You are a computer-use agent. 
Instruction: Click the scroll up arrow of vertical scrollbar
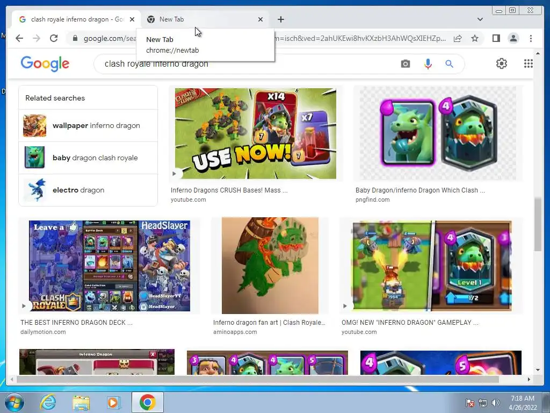[x=538, y=53]
